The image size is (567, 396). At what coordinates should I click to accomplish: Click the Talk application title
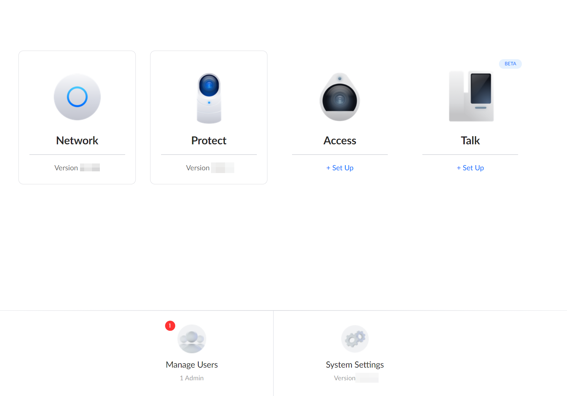click(470, 141)
